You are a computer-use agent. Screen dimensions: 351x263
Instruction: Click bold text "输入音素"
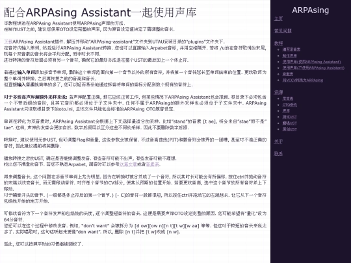point(26,84)
